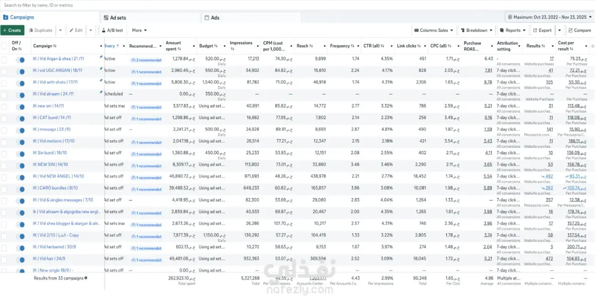Open the arrow dropdown next to Edit

pyautogui.click(x=91, y=31)
